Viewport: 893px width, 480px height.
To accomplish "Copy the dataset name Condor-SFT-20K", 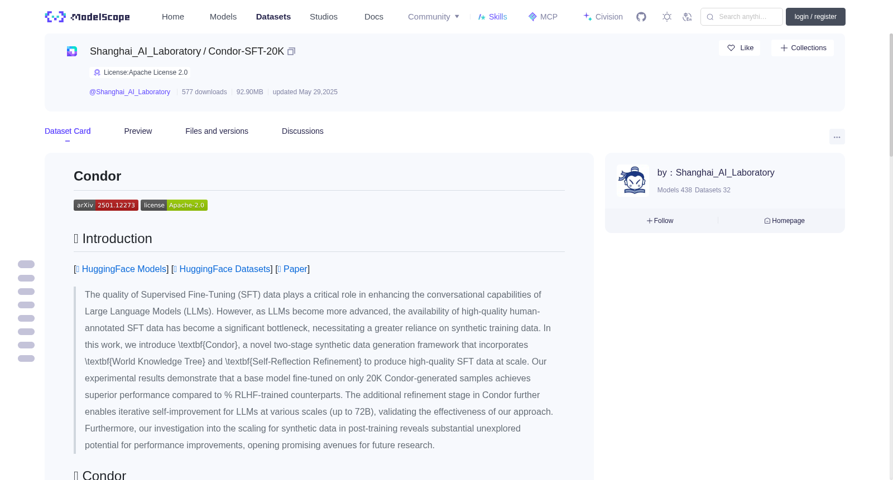I will tap(291, 51).
